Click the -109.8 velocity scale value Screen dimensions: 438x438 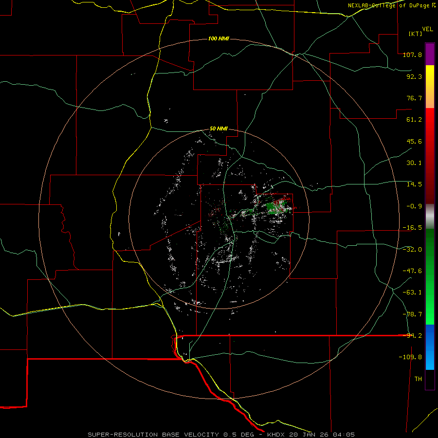410,357
